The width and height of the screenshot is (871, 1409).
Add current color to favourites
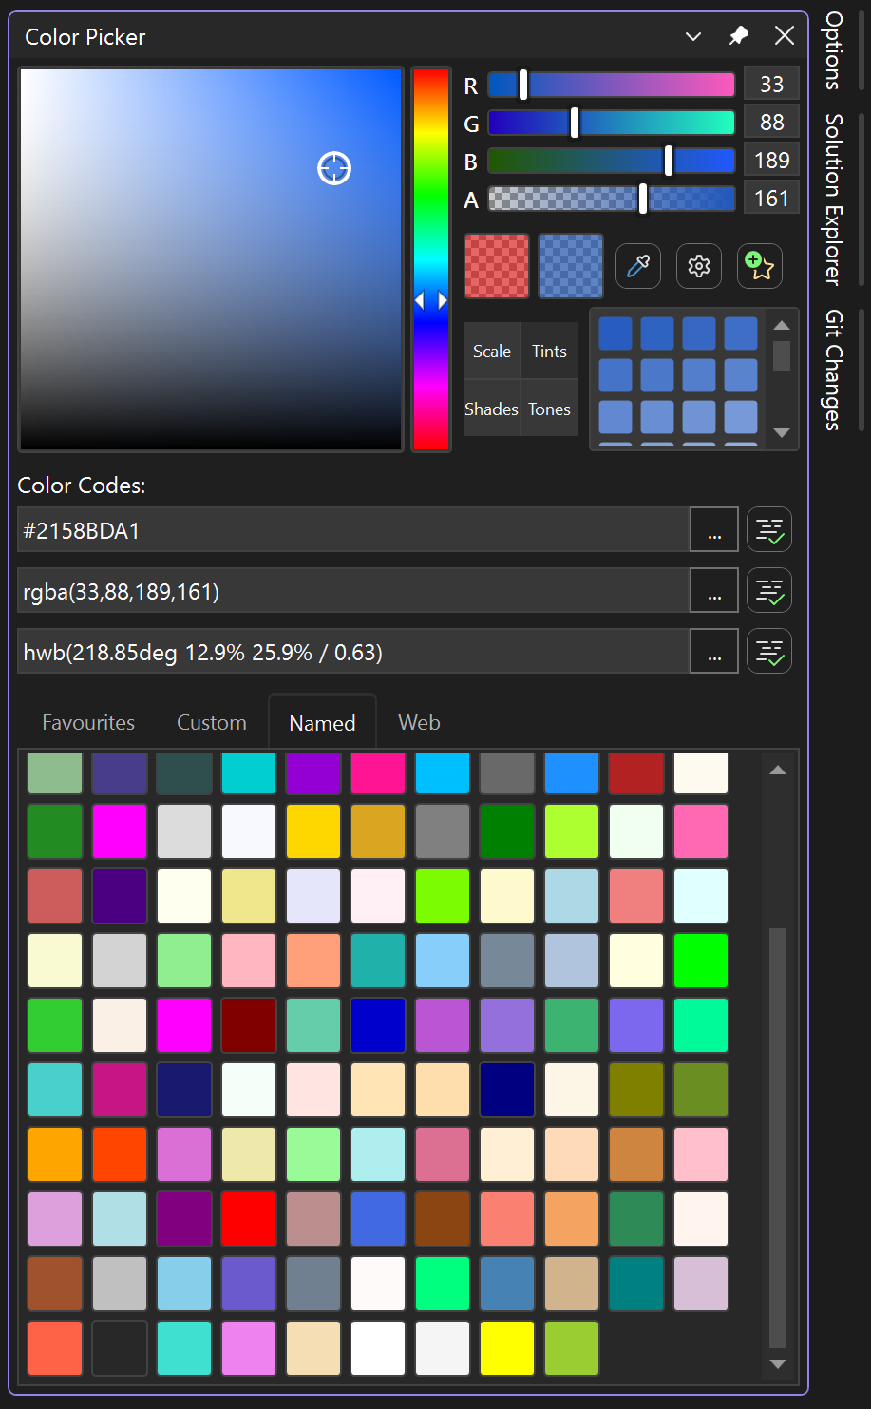(x=759, y=266)
